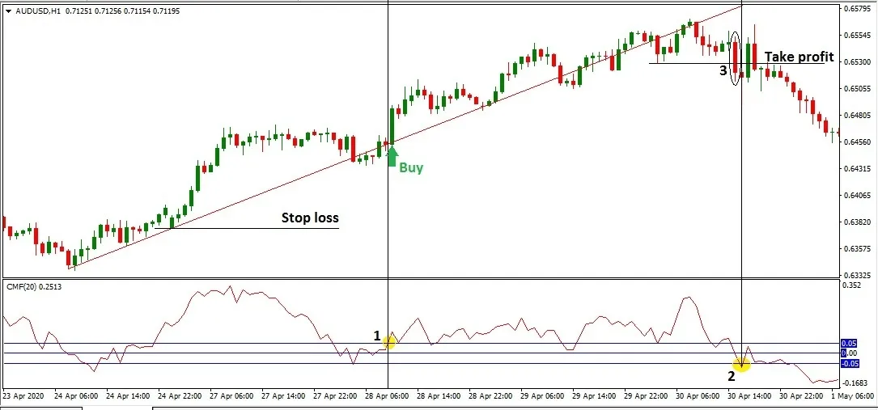Click the 30 Apr 22:00 time label
This screenshot has width=878, height=410.
point(802,395)
